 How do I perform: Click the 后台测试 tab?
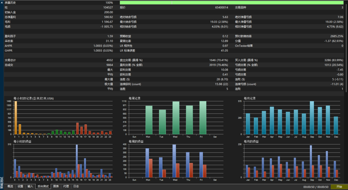pos(43,186)
